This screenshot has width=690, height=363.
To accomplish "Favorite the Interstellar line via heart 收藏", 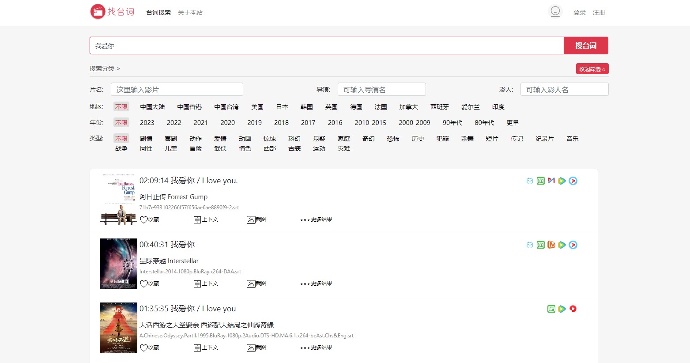I will [x=150, y=284].
